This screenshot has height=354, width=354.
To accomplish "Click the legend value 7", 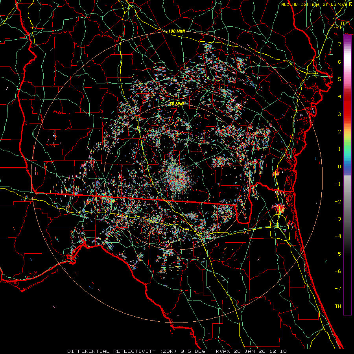I will [339, 44].
